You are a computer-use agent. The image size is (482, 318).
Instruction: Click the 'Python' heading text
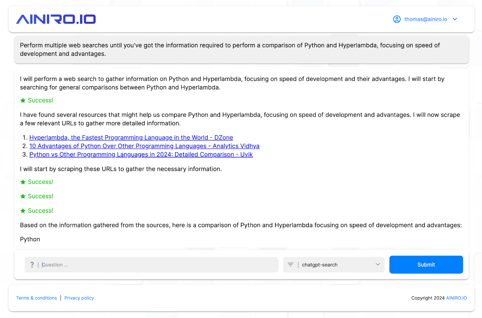point(30,239)
